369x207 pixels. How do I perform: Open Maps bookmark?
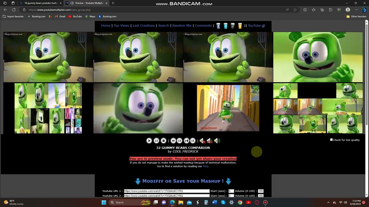[90, 16]
